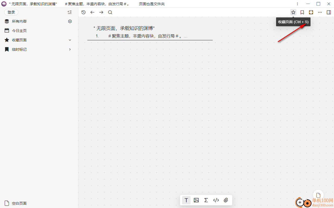
Task: Go back with the left arrow
Action: (92, 12)
